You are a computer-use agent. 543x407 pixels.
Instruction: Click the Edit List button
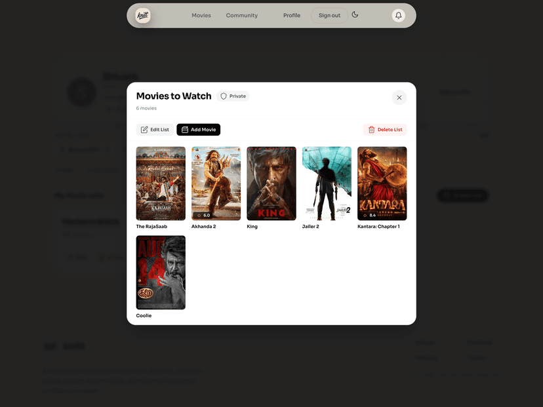pos(155,130)
